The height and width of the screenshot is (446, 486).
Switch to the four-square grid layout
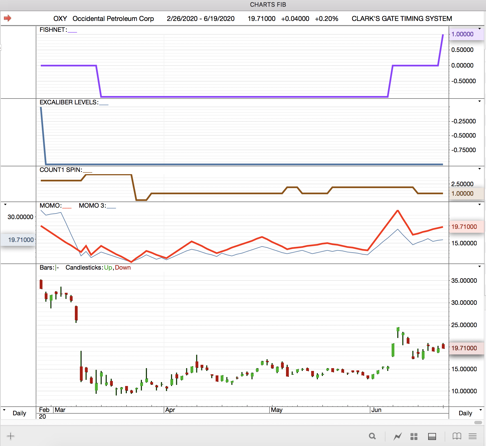click(x=414, y=436)
